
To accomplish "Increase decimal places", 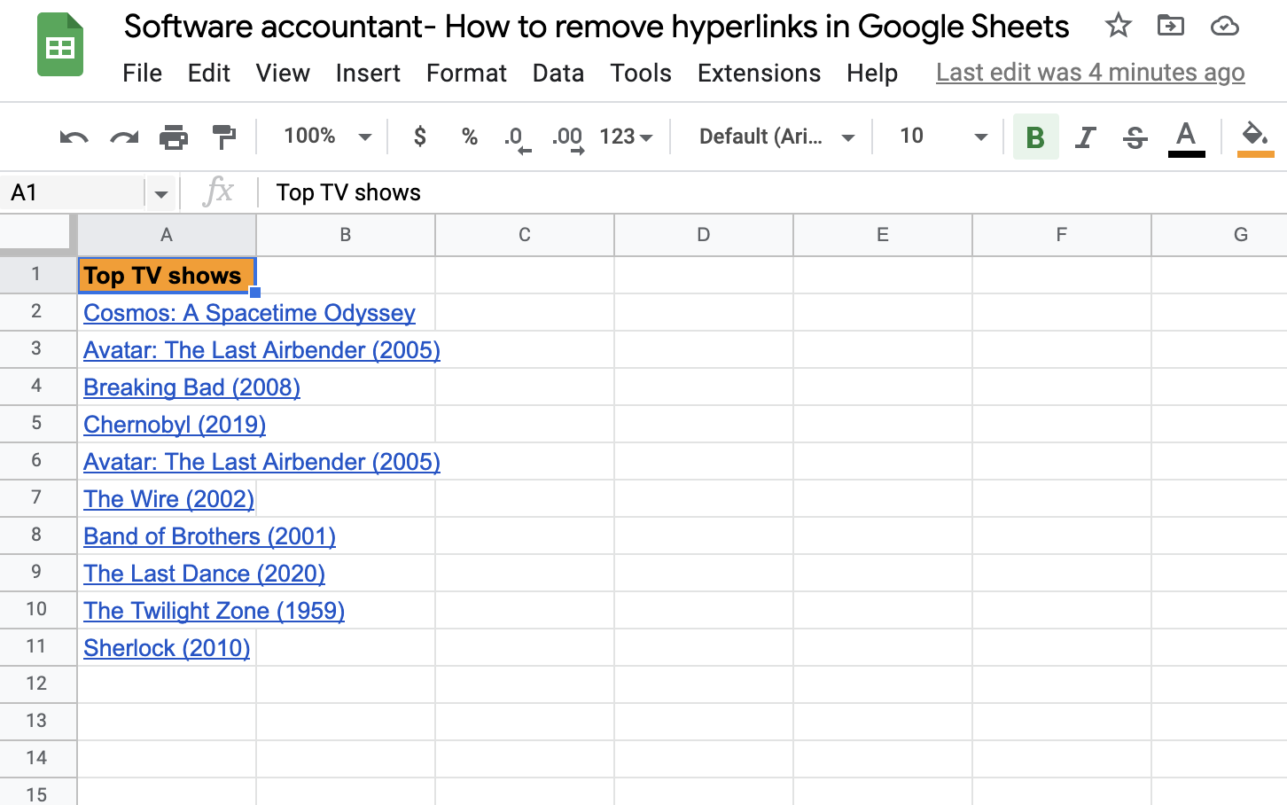I will (568, 138).
